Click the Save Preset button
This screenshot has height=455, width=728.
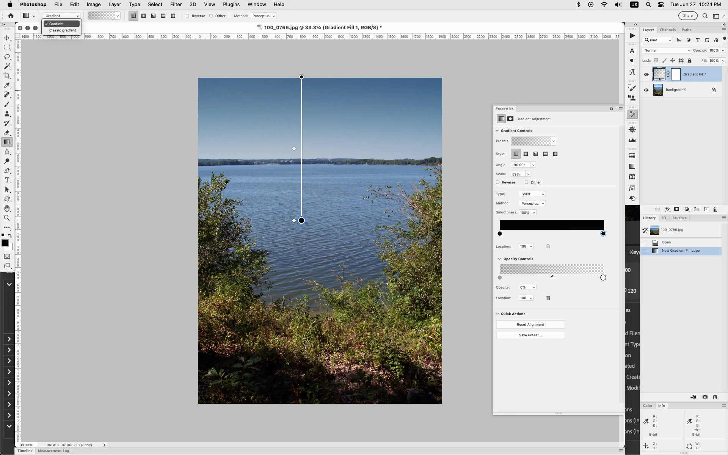(530, 335)
